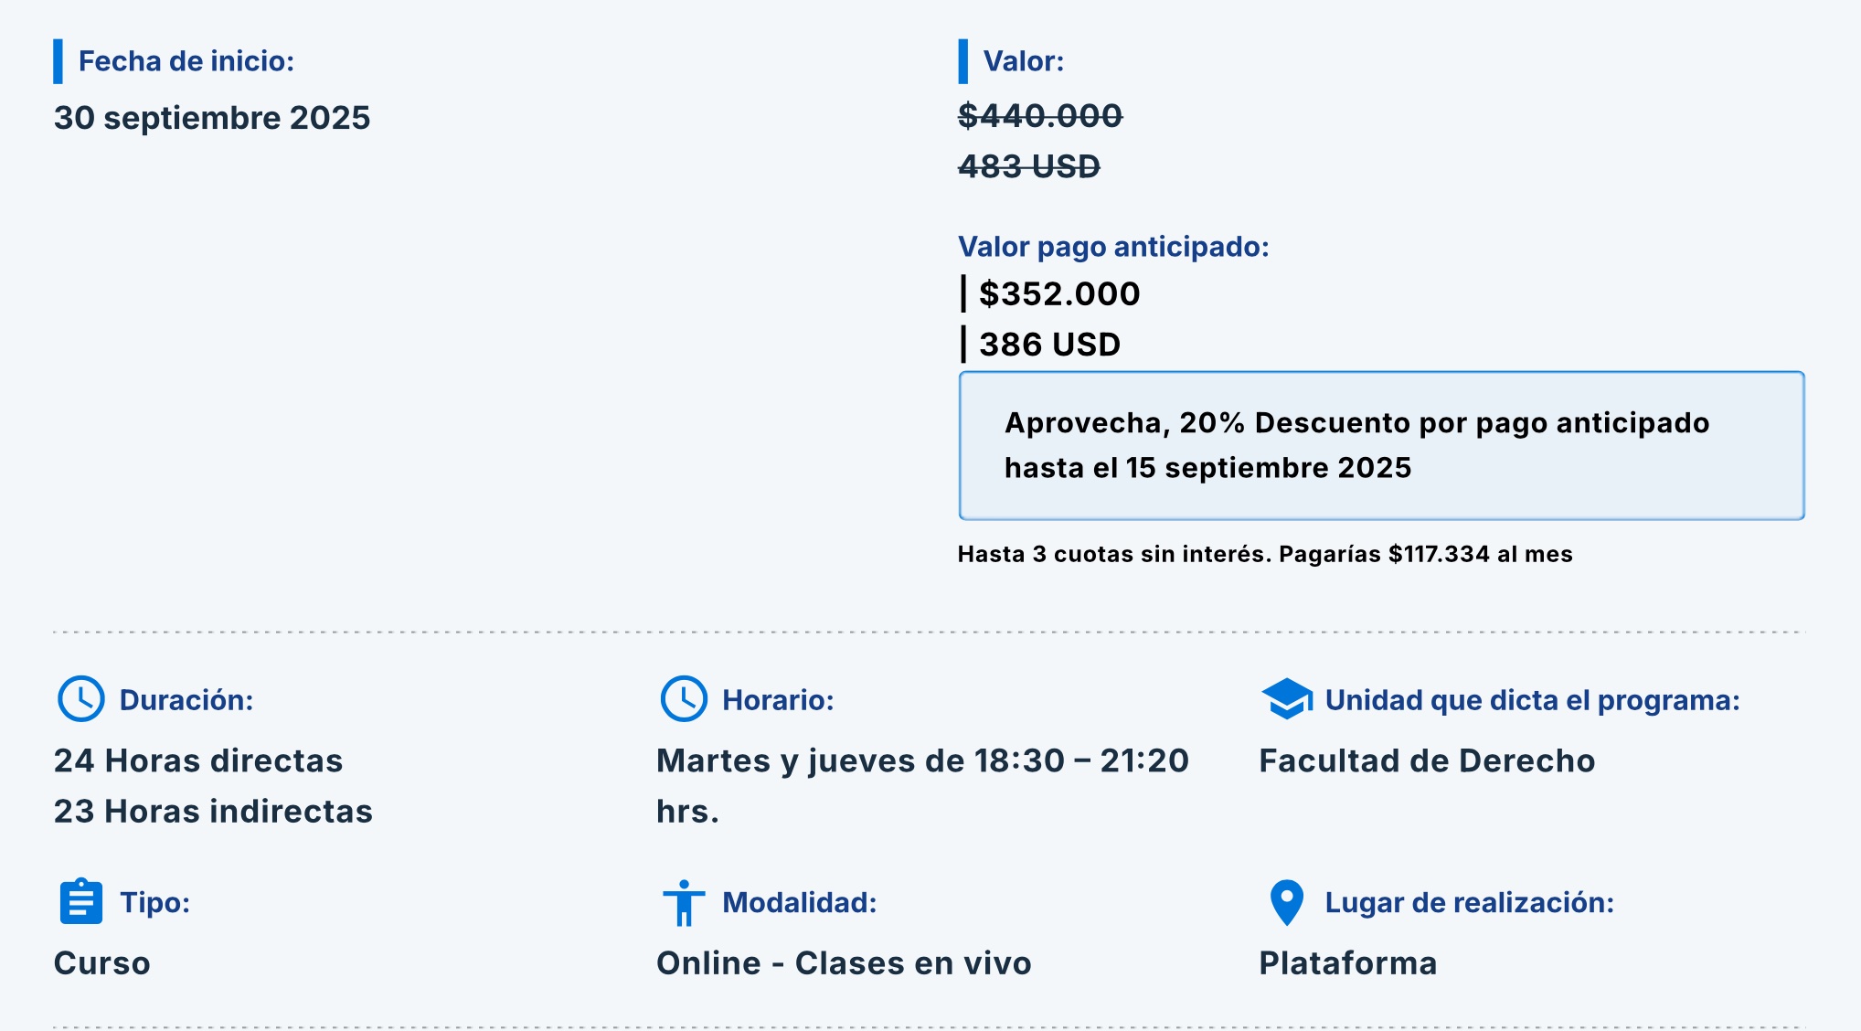
Task: Click the "Plataforma" location text
Action: [1347, 962]
